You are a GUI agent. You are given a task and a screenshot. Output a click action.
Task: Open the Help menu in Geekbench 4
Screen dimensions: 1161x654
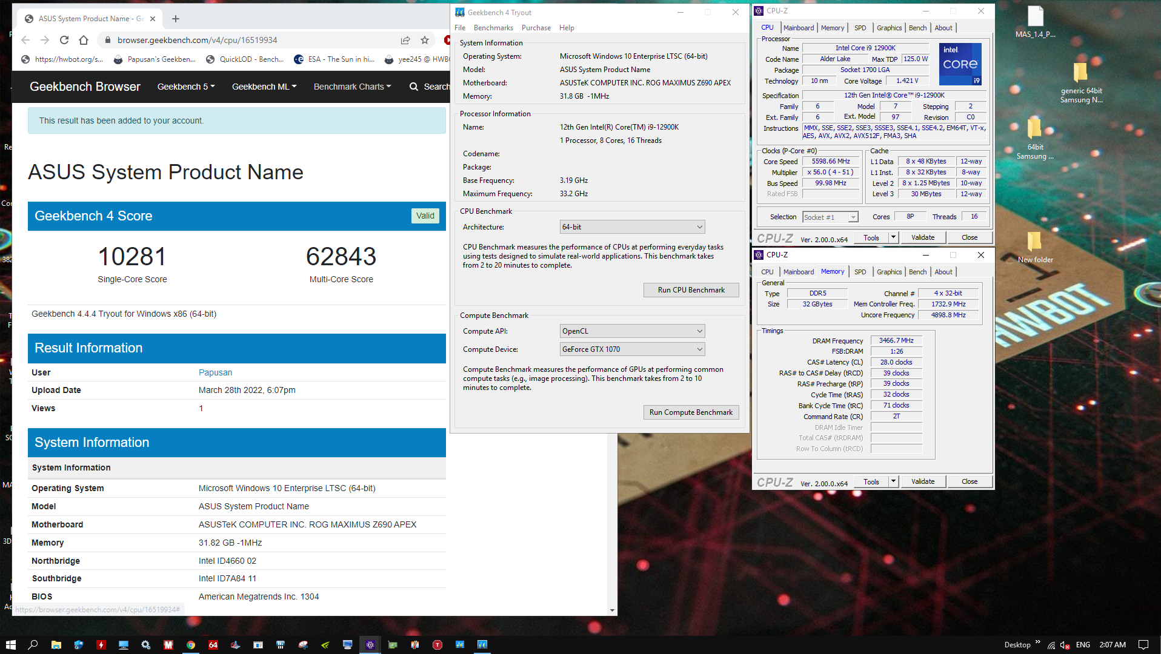coord(567,28)
